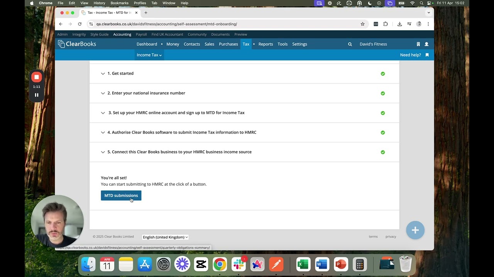The width and height of the screenshot is (494, 277).
Task: Open PowerPoint from the Dock
Action: pos(341,264)
